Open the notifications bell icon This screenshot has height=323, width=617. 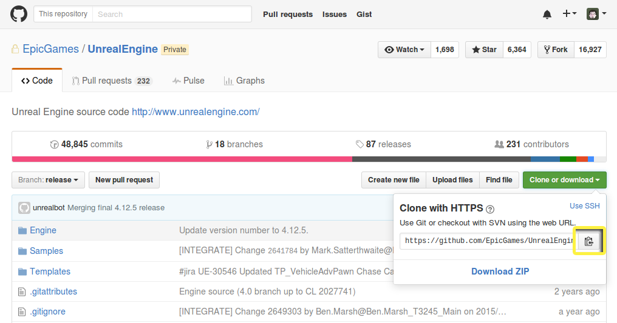pyautogui.click(x=547, y=15)
